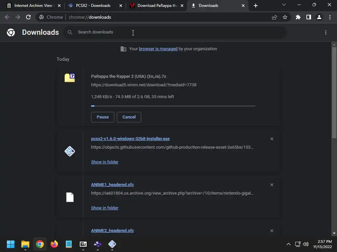Open the Windows Start menu
Screen dimensions: 337x252
[x=11, y=244]
